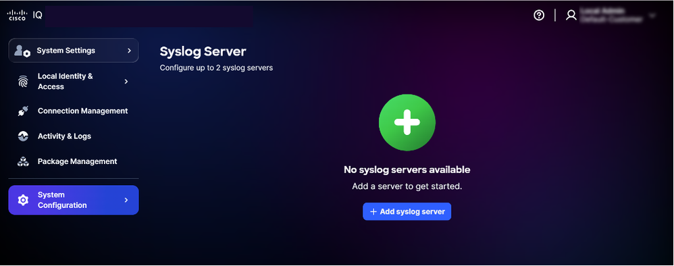
Task: Click the Syslog Server heading
Action: click(x=203, y=51)
